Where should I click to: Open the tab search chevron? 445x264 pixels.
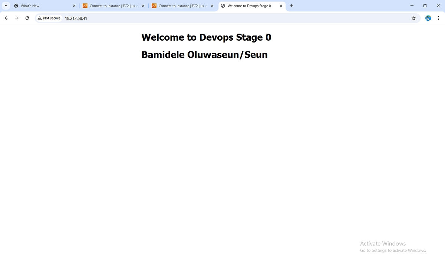pos(5,6)
